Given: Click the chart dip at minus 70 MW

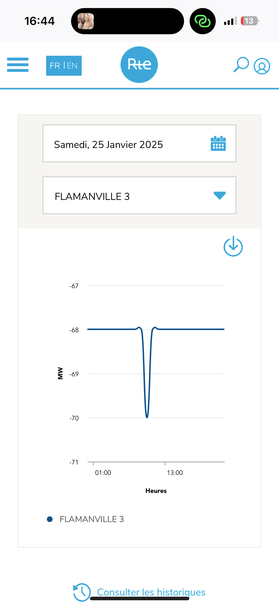Looking at the screenshot, I should pyautogui.click(x=147, y=417).
